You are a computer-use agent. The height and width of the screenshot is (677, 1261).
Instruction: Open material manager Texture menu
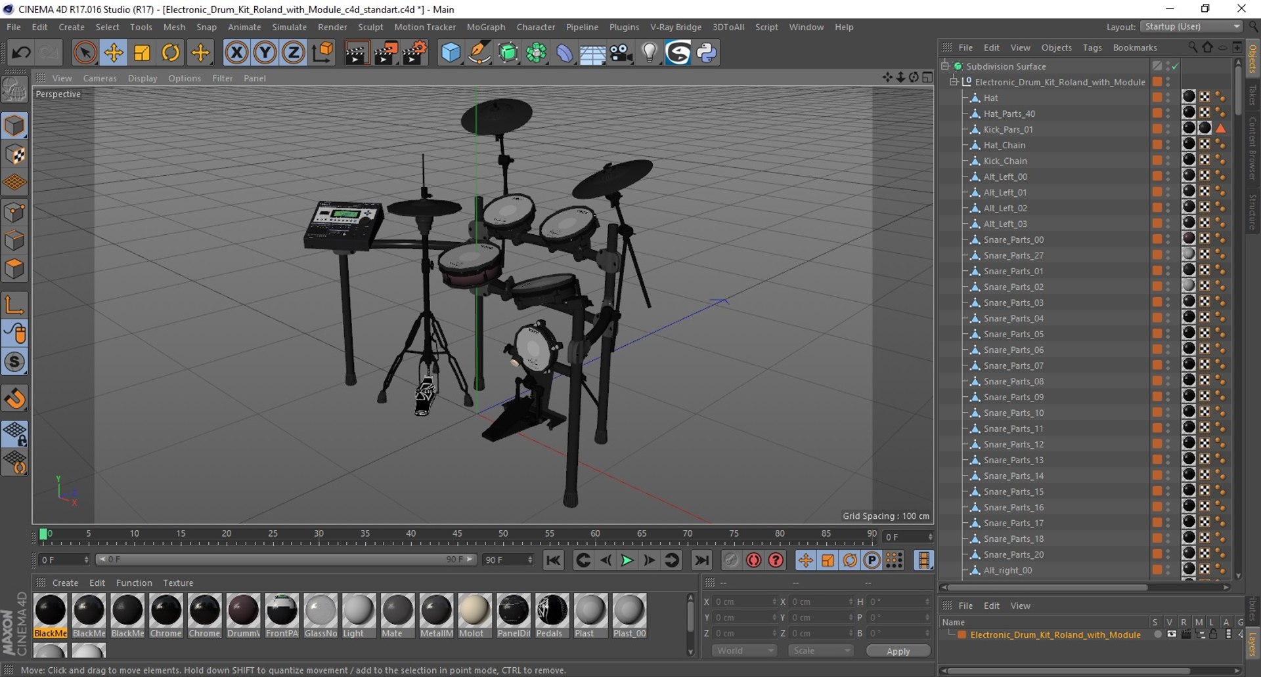(x=178, y=583)
